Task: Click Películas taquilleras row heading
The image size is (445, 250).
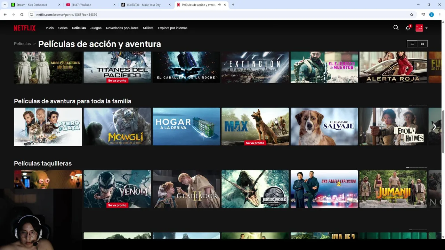Action: pos(43,163)
